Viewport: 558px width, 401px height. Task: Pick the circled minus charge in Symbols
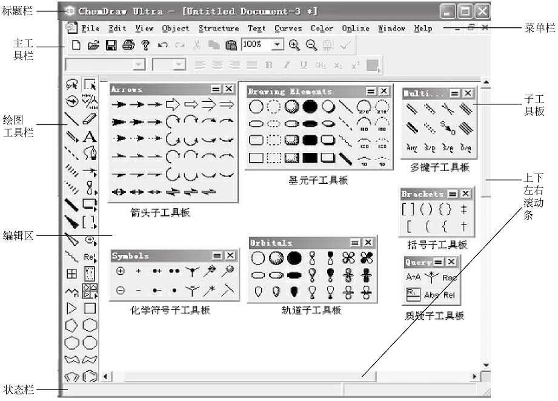tap(121, 291)
